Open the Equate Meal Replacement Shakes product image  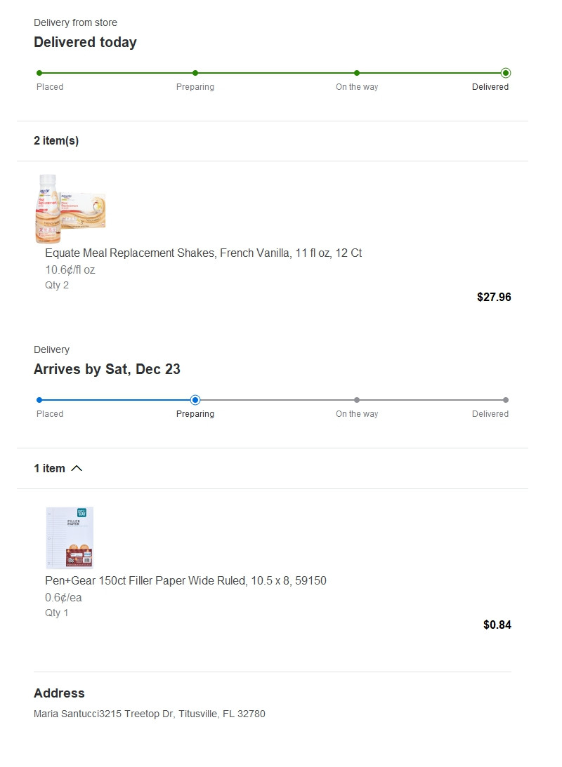71,208
